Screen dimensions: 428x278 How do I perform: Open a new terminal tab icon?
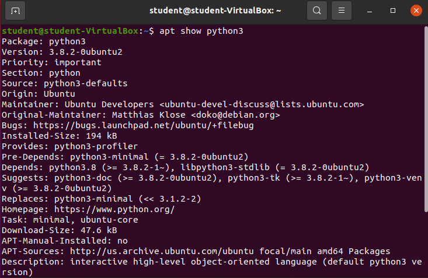coord(15,10)
